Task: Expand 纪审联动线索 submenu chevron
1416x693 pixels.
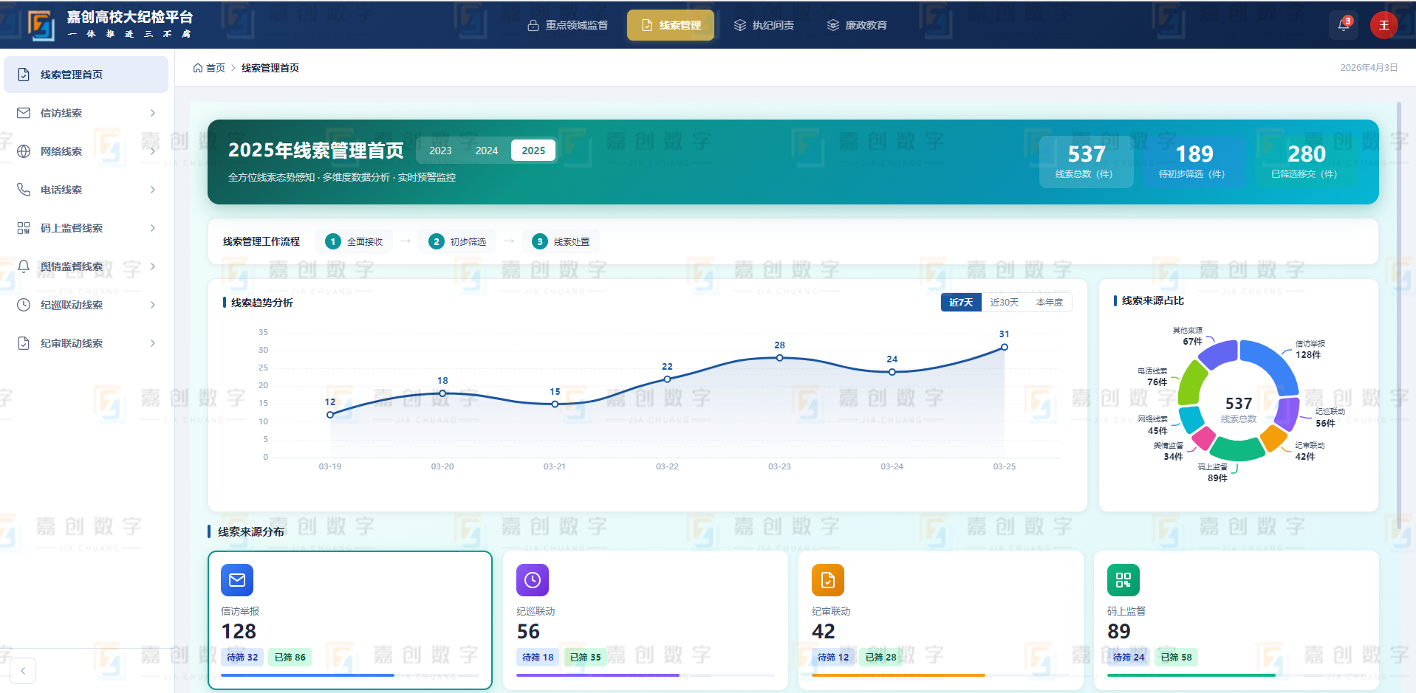Action: 153,343
